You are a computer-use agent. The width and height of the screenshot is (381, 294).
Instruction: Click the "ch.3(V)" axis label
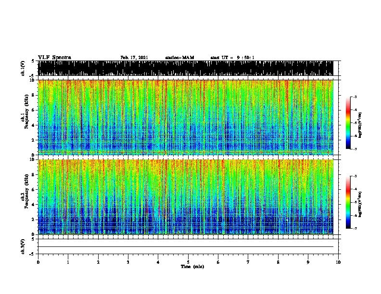click(x=23, y=246)
